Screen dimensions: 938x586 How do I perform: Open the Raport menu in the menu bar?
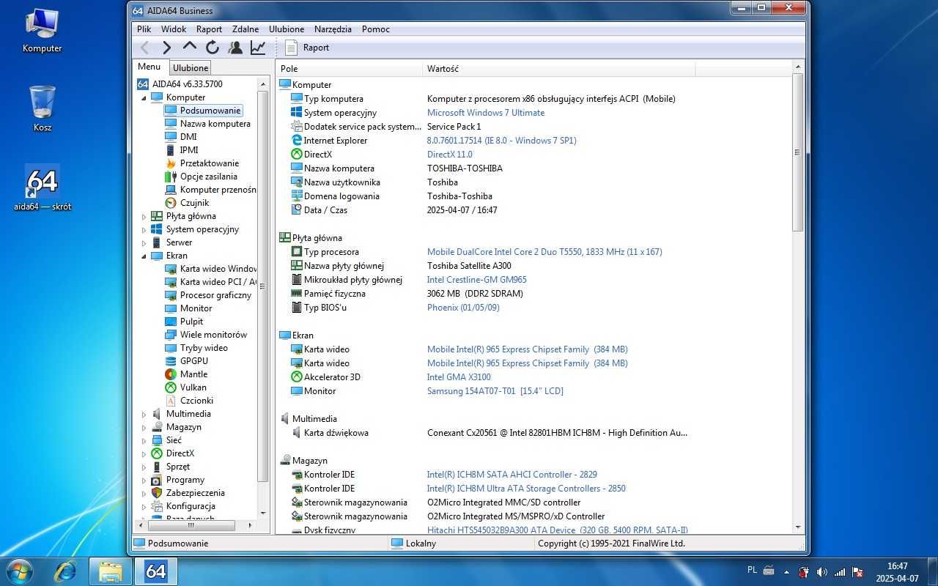tap(209, 29)
